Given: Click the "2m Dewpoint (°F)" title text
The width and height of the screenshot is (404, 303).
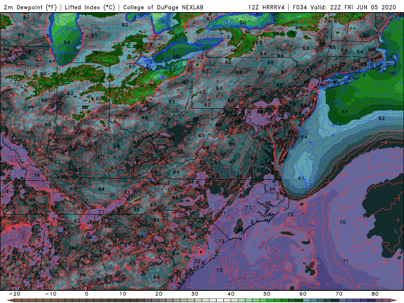Looking at the screenshot, I should pos(30,7).
